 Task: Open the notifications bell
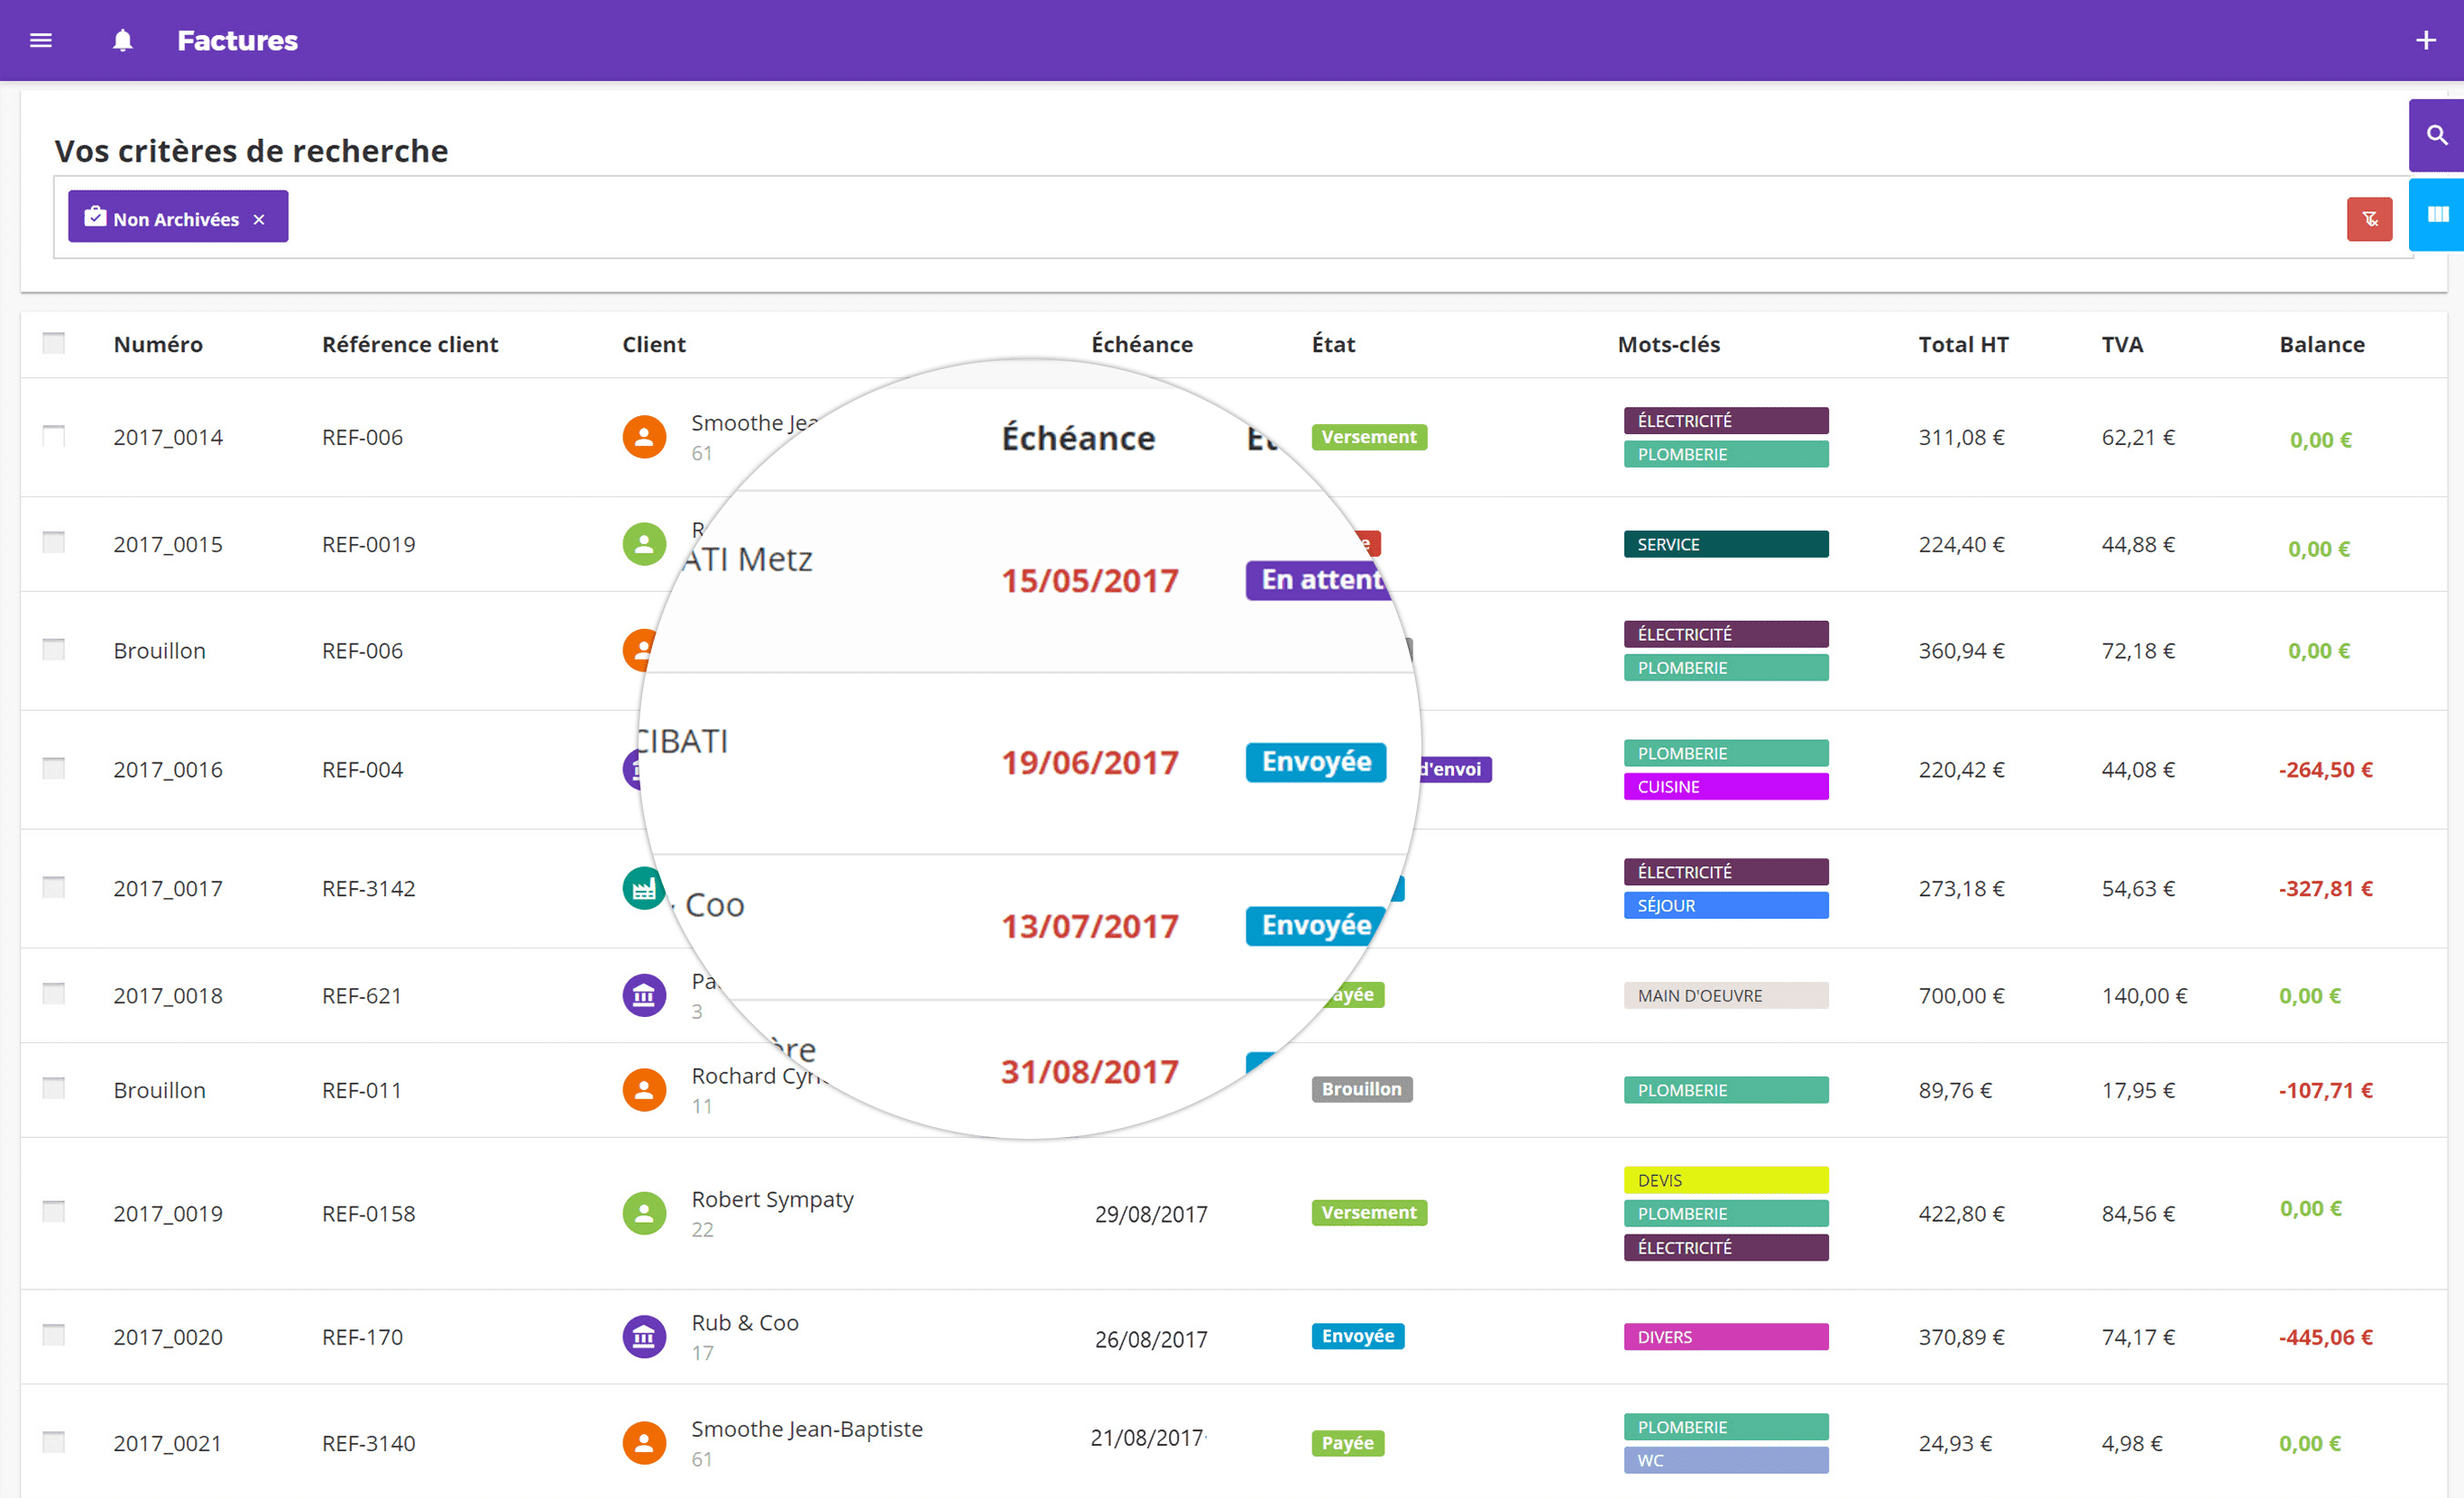122,40
